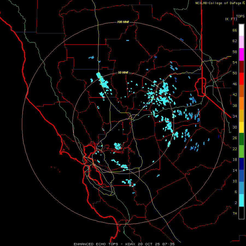Click the legend value '22'
The height and width of the screenshot is (246, 246).
pyautogui.click(x=235, y=149)
